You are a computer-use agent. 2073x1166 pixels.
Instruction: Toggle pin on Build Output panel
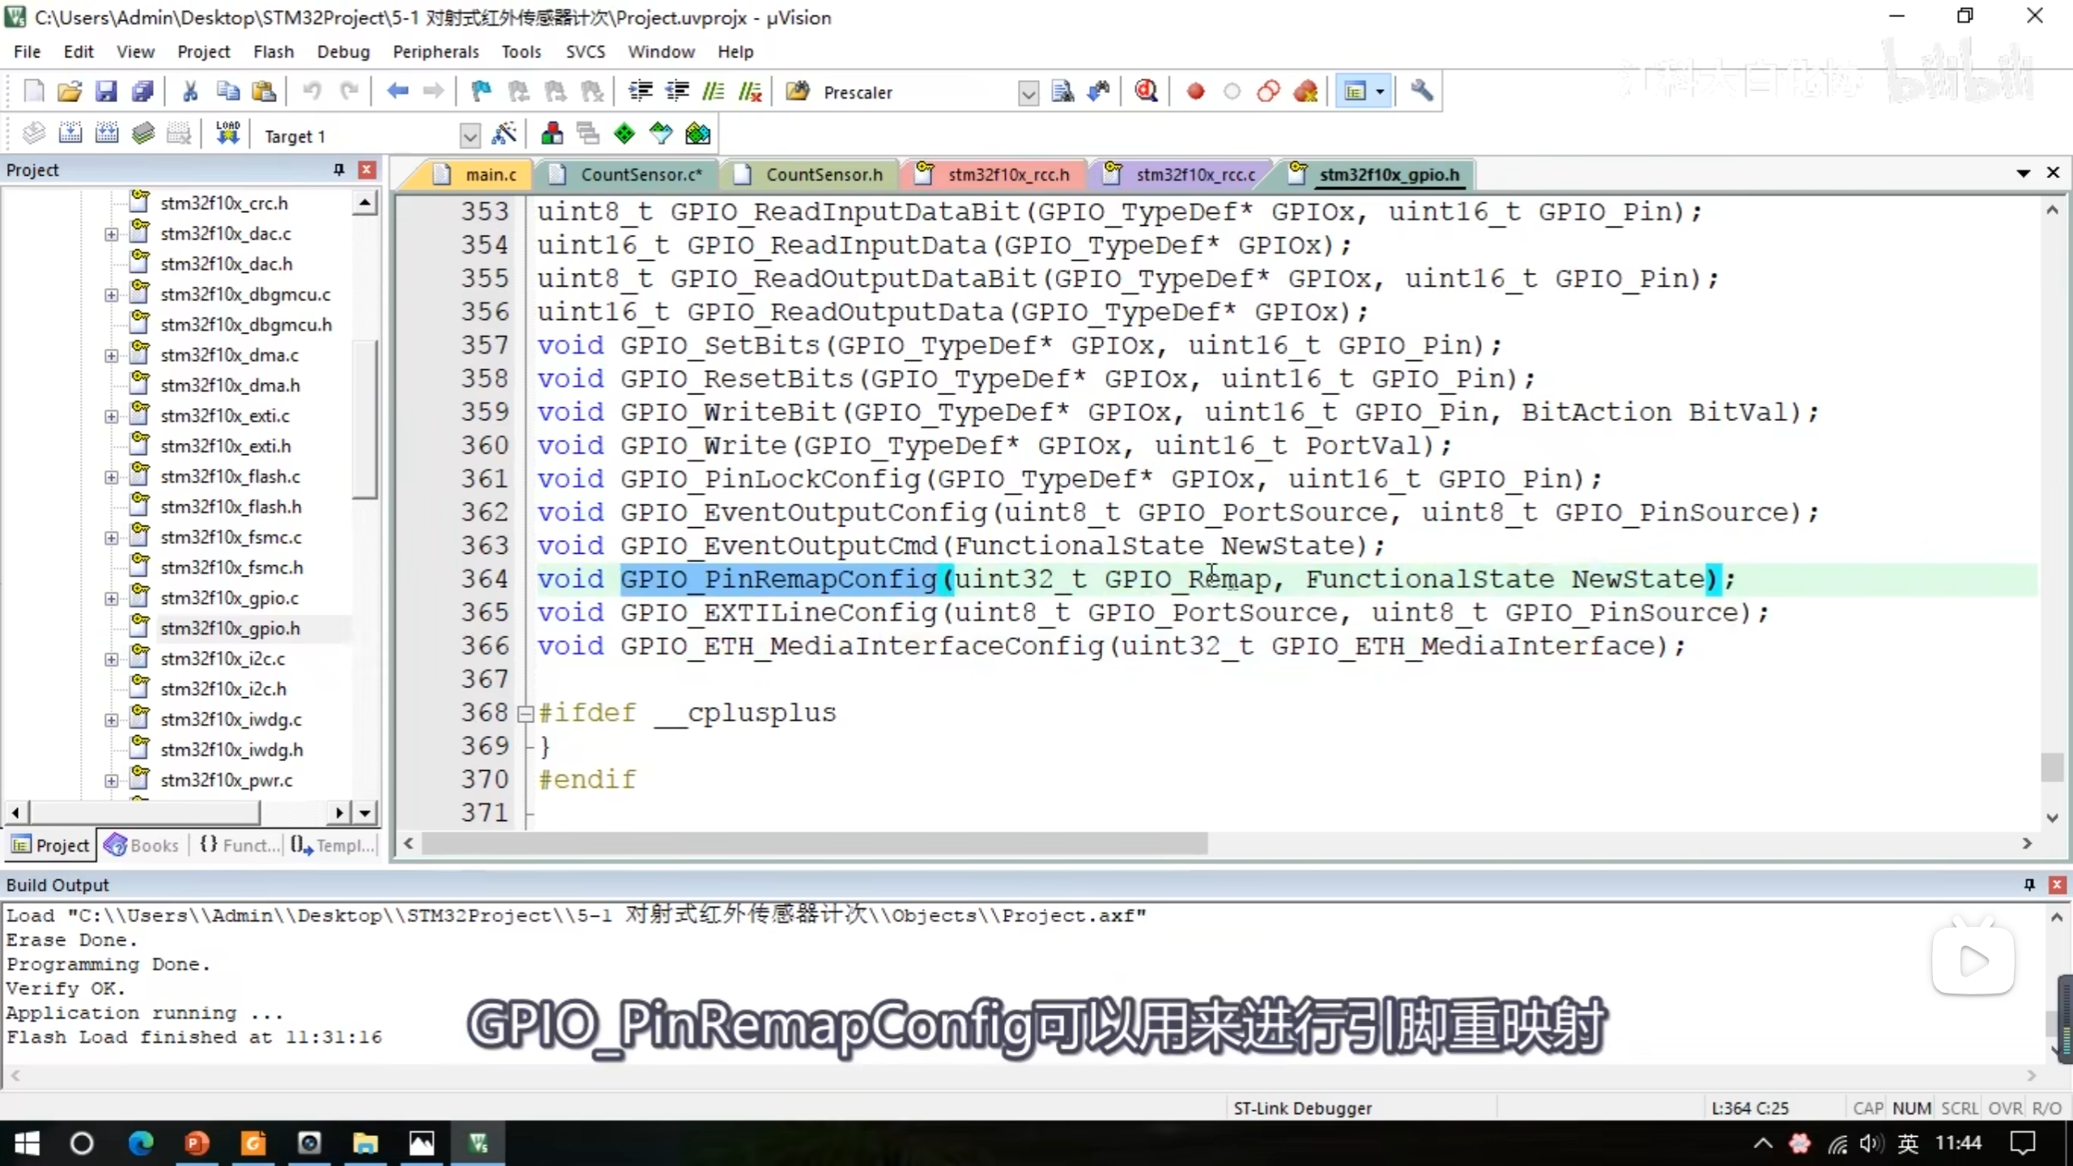[2029, 884]
